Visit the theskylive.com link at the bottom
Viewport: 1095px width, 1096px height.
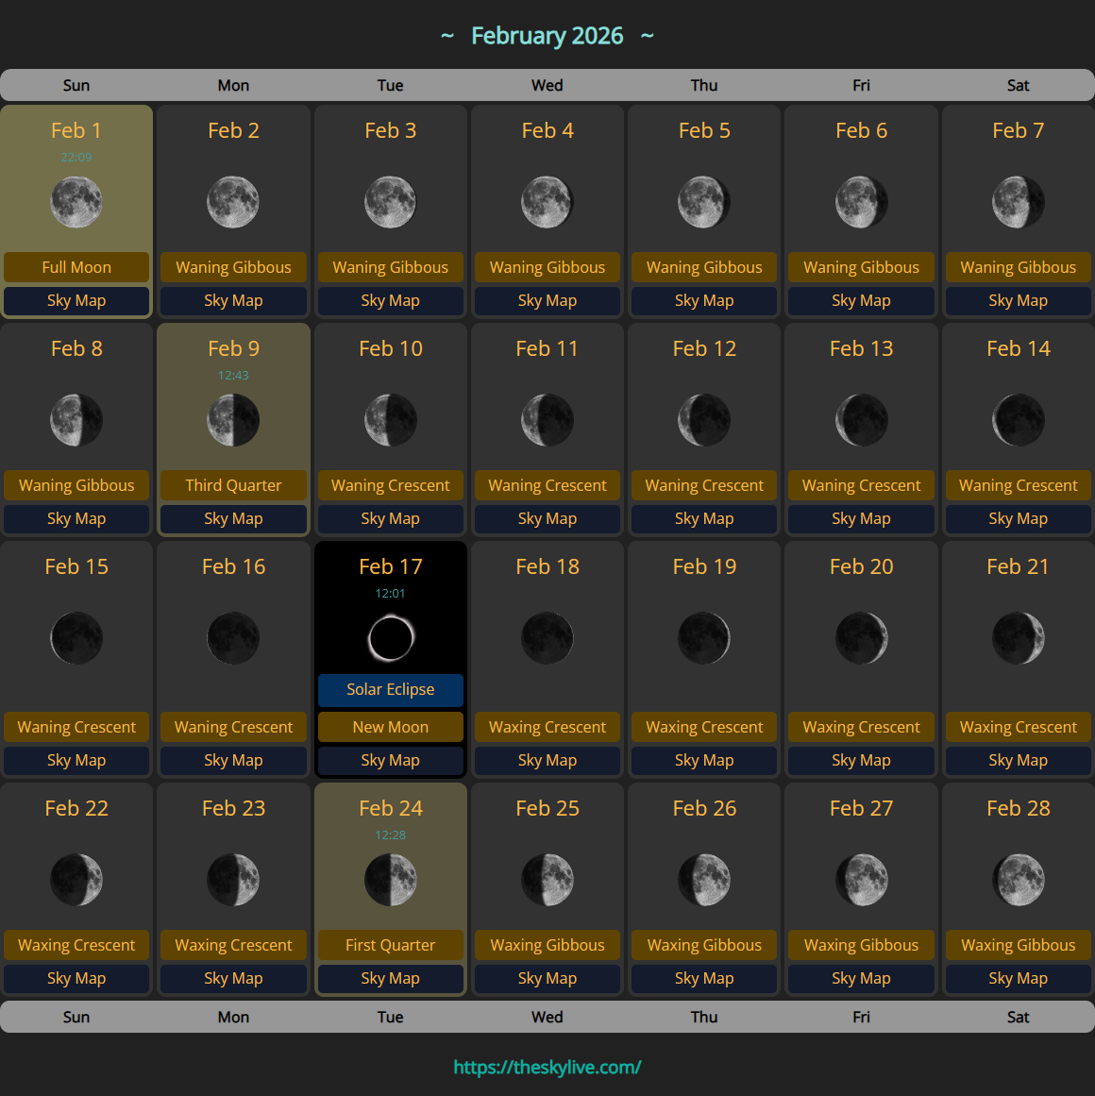click(x=547, y=1067)
